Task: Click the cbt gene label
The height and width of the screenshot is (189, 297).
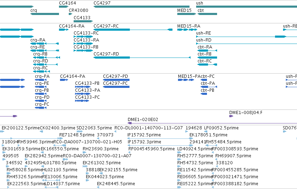Action: coord(201,10)
